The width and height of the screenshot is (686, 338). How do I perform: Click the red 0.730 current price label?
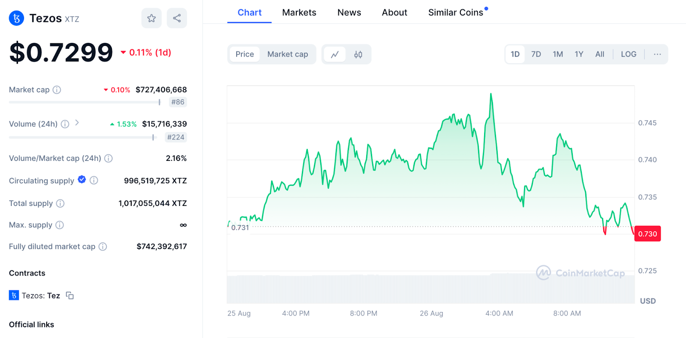click(647, 234)
